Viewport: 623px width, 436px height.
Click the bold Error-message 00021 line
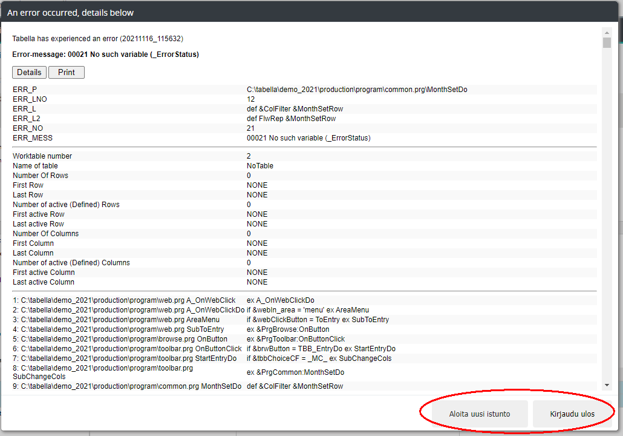pos(106,54)
